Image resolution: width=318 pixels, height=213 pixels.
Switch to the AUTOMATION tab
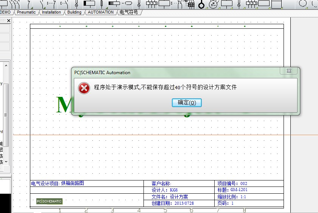pos(100,12)
